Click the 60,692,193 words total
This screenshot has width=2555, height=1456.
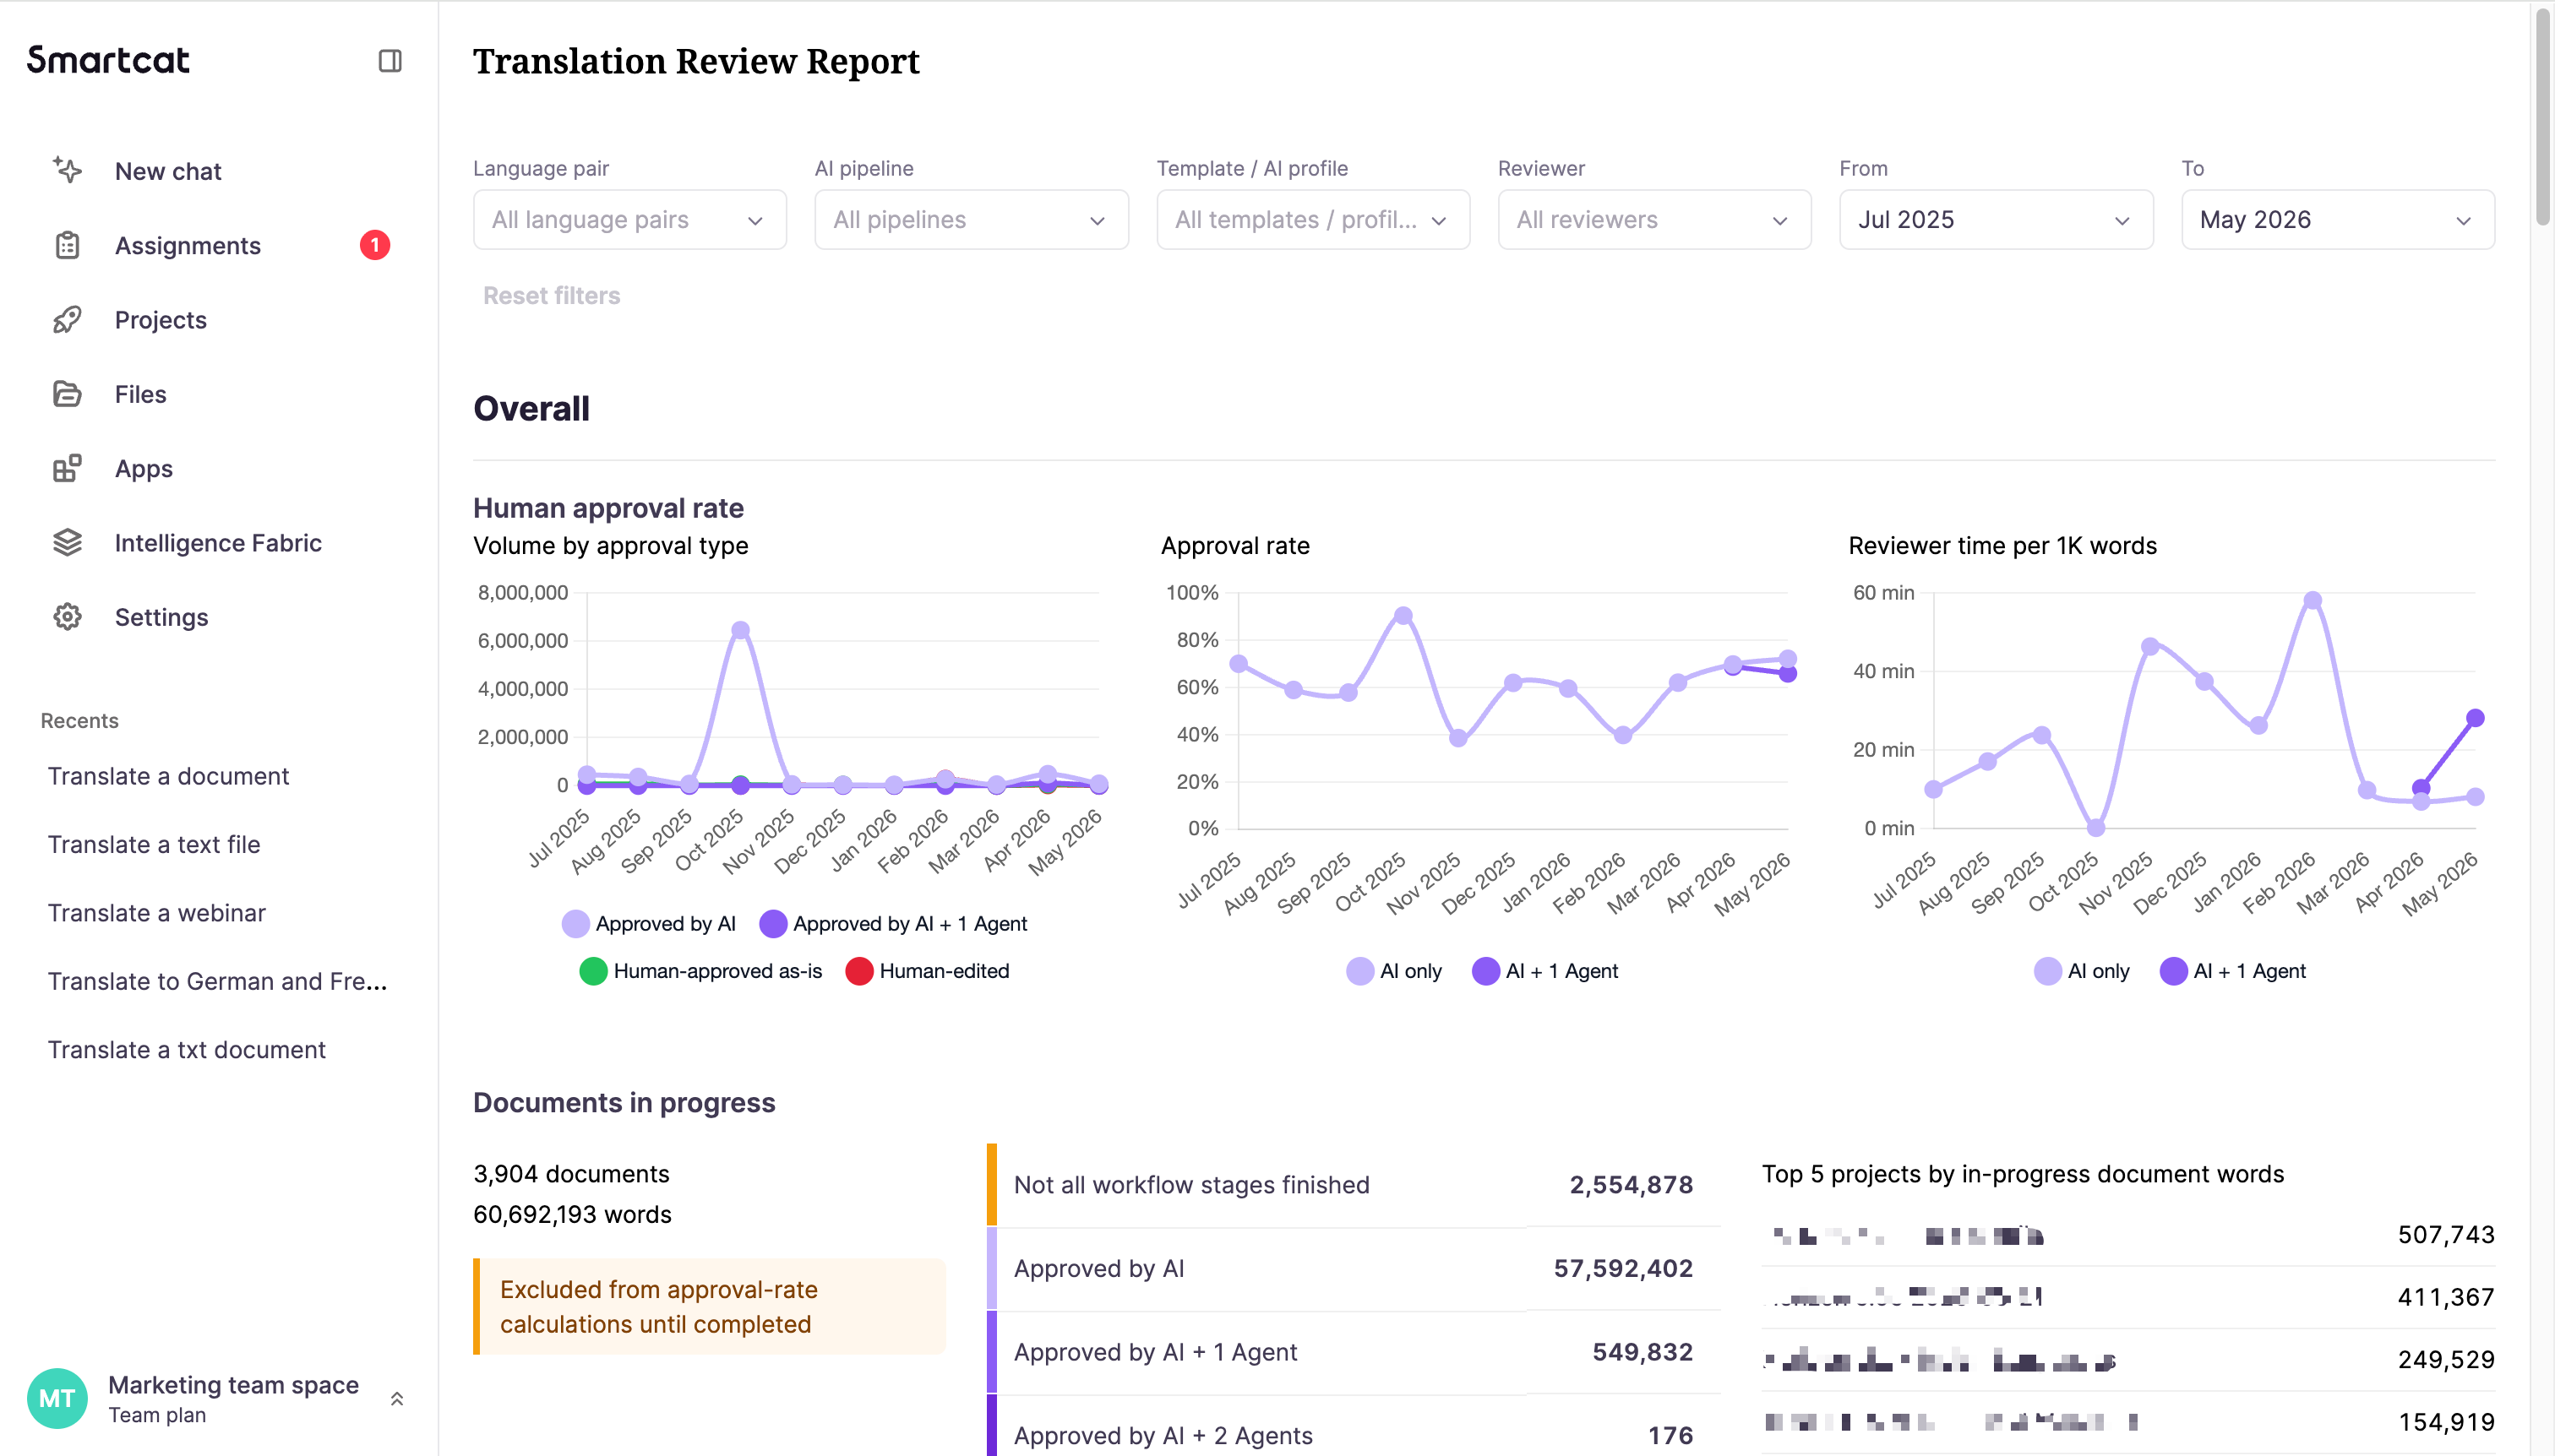click(x=572, y=1214)
